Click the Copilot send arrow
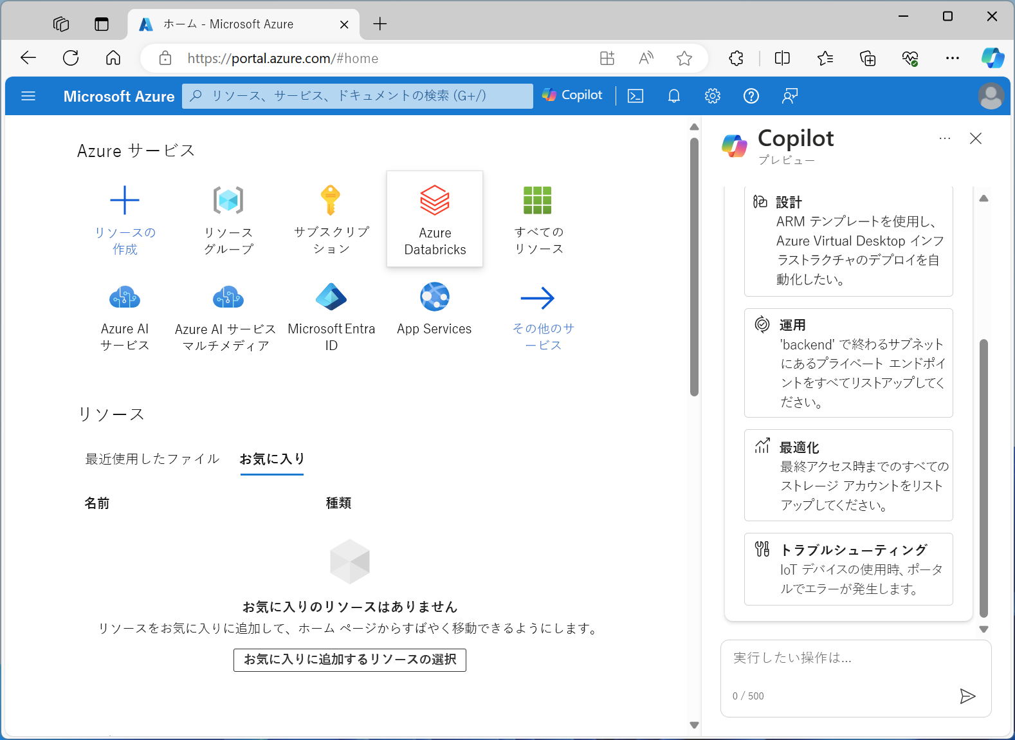This screenshot has width=1015, height=740. pyautogui.click(x=967, y=696)
